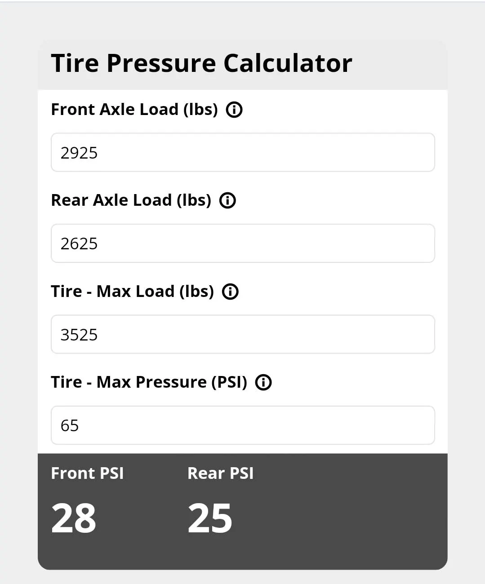485x584 pixels.
Task: Click the Rear PSI result label
Action: 220,473
